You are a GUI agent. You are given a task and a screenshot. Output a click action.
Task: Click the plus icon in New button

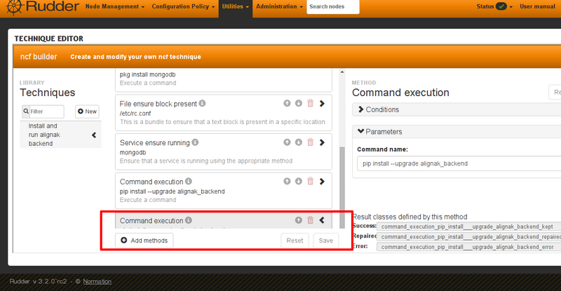[x=81, y=111]
